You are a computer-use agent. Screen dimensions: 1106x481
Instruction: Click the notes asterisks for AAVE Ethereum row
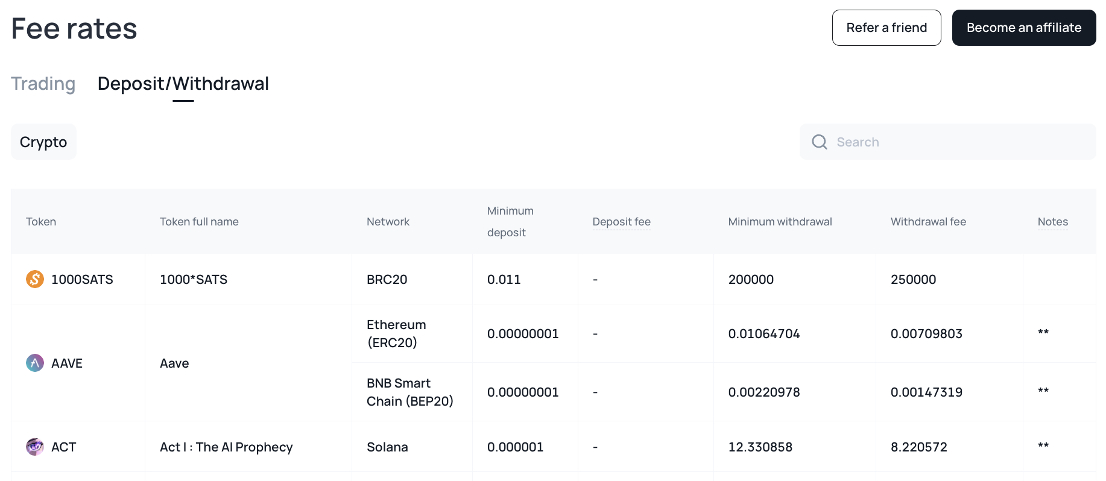pyautogui.click(x=1043, y=333)
